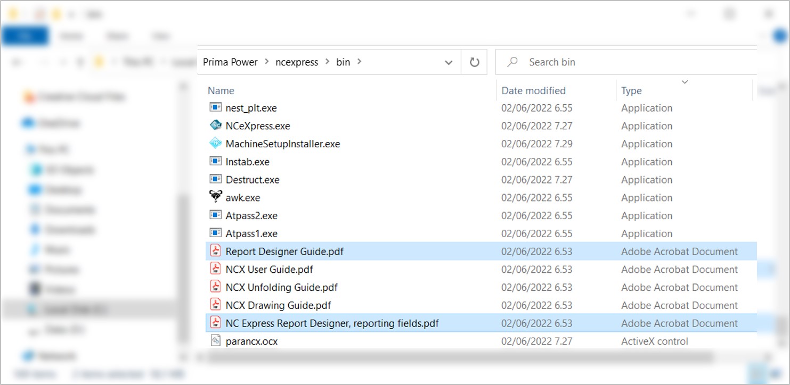This screenshot has height=385, width=790.
Task: Click the NCX User Guide PDF icon
Action: click(215, 269)
